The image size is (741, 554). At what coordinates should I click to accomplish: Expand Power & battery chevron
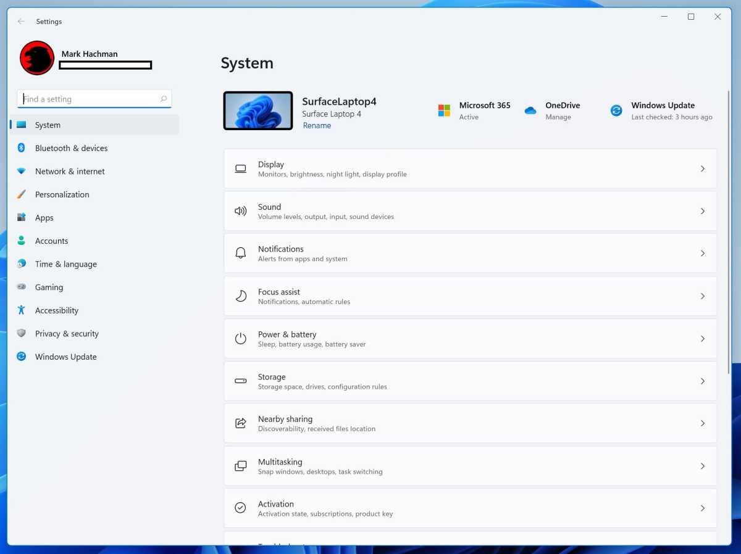[703, 339]
